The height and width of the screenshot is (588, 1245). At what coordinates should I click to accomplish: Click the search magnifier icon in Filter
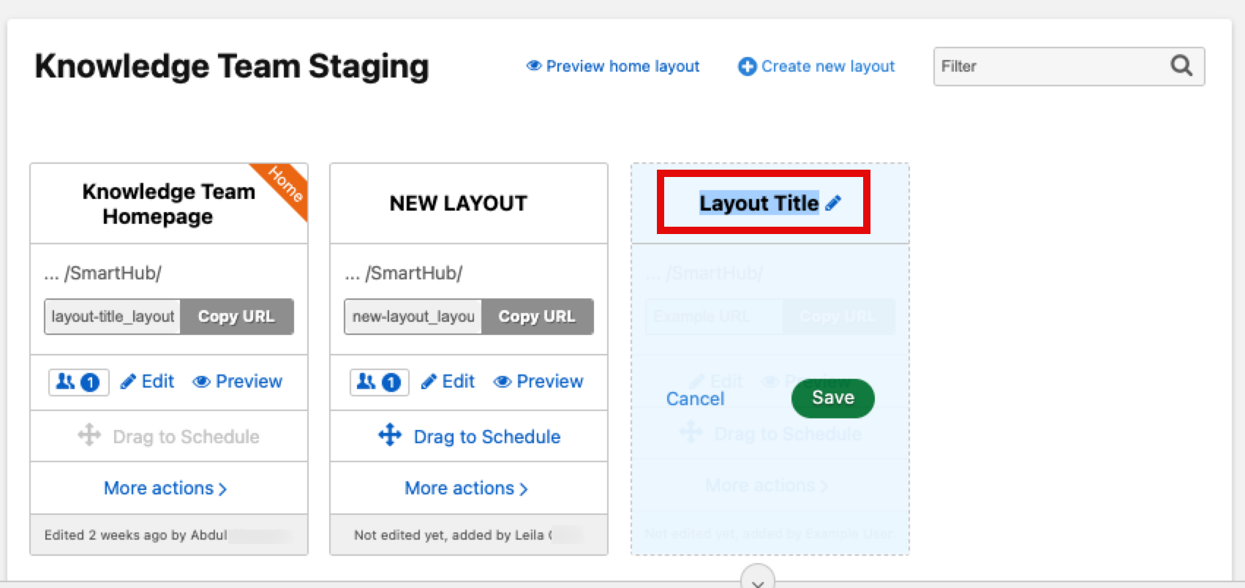tap(1181, 66)
